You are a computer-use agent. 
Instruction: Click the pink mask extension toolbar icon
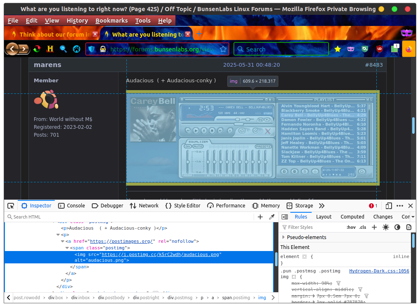coord(351,49)
